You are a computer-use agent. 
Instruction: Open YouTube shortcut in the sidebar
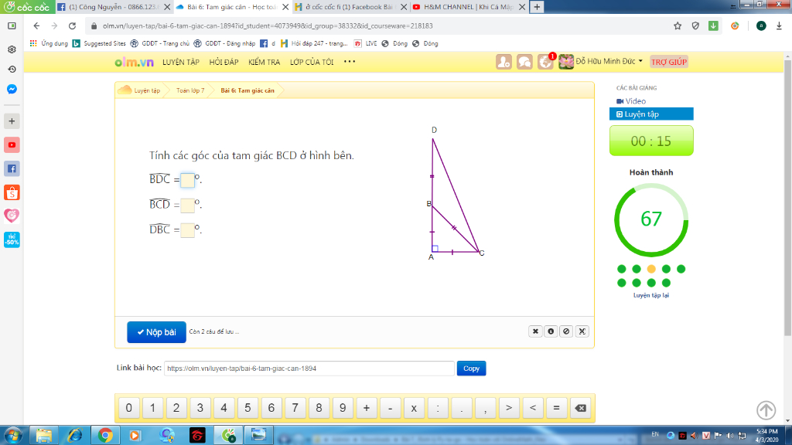(x=12, y=144)
